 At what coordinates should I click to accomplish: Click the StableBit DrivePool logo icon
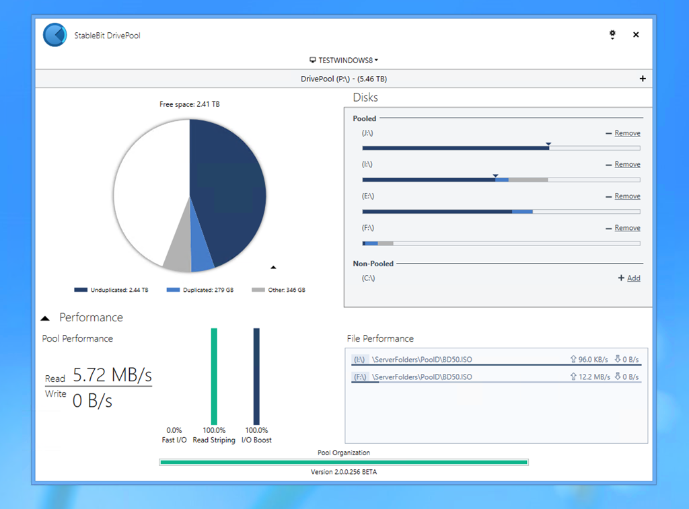tap(55, 35)
